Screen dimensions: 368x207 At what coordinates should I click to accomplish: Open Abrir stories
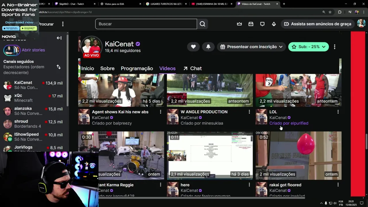tap(33, 50)
